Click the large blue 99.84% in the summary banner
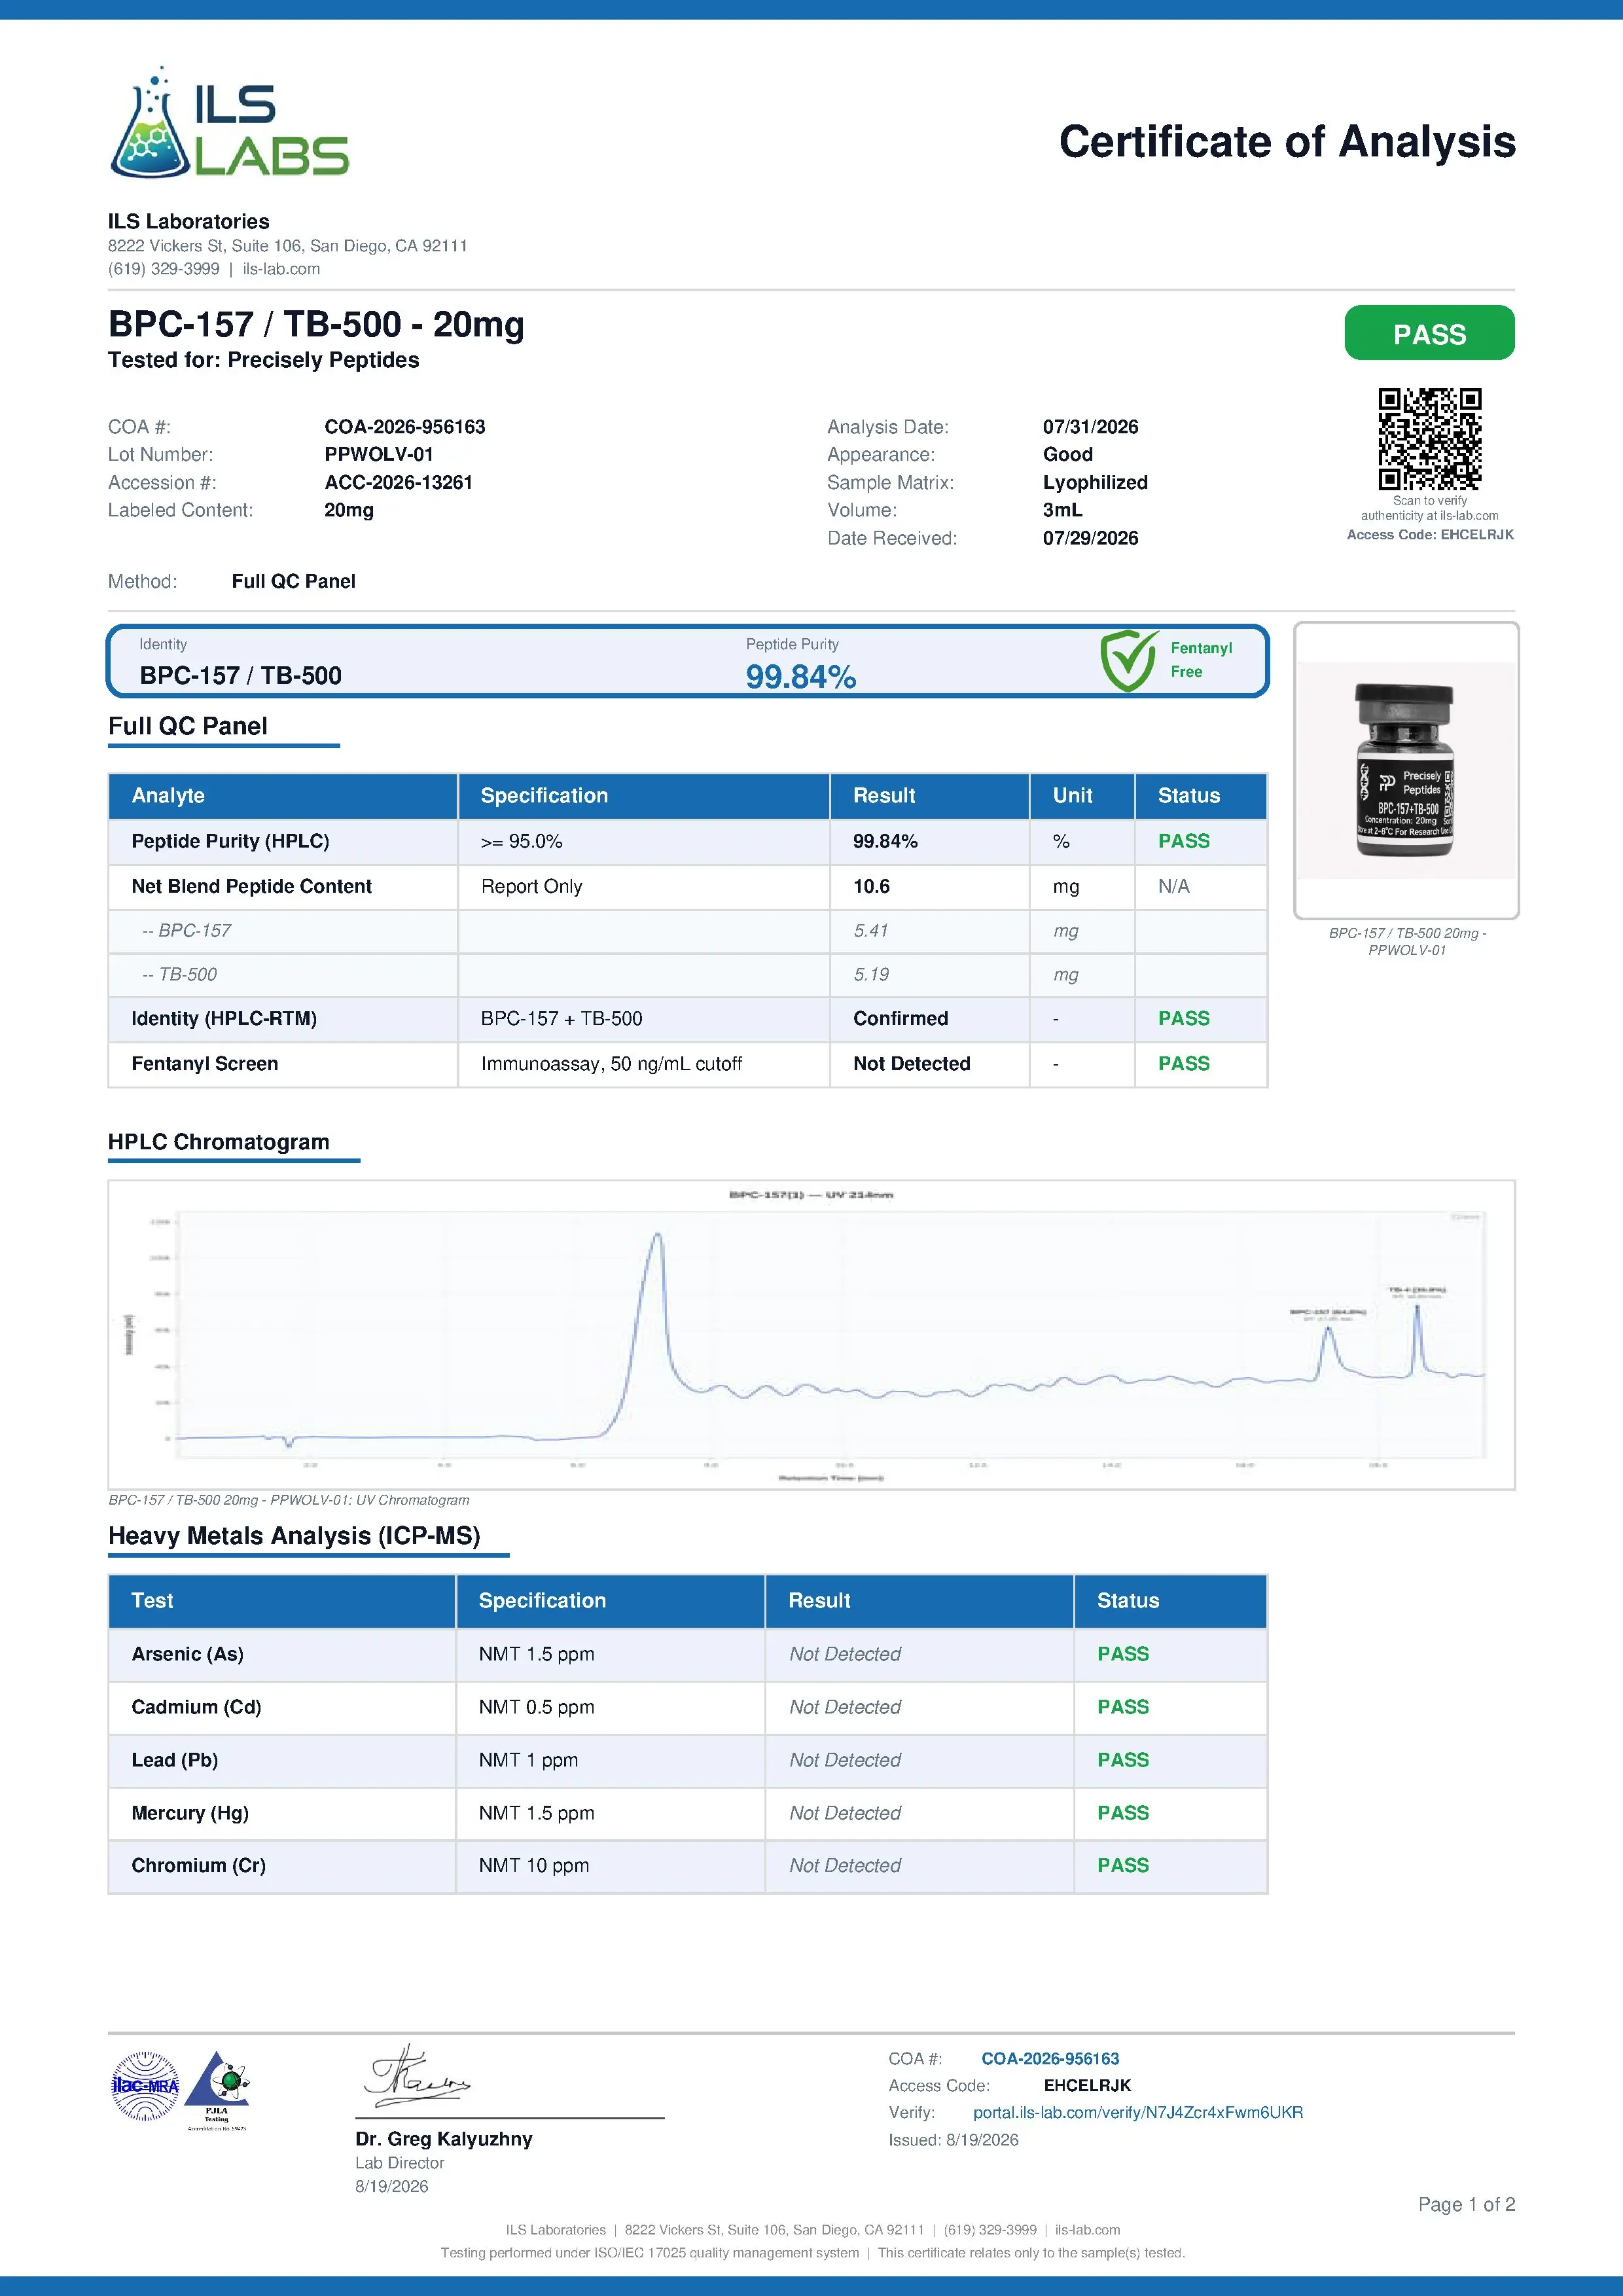This screenshot has width=1623, height=2296. pos(801,677)
